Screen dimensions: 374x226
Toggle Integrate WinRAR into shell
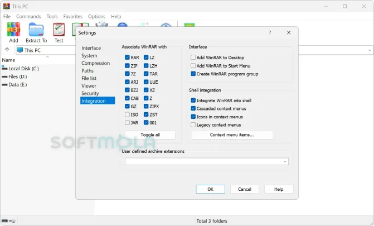(x=193, y=100)
